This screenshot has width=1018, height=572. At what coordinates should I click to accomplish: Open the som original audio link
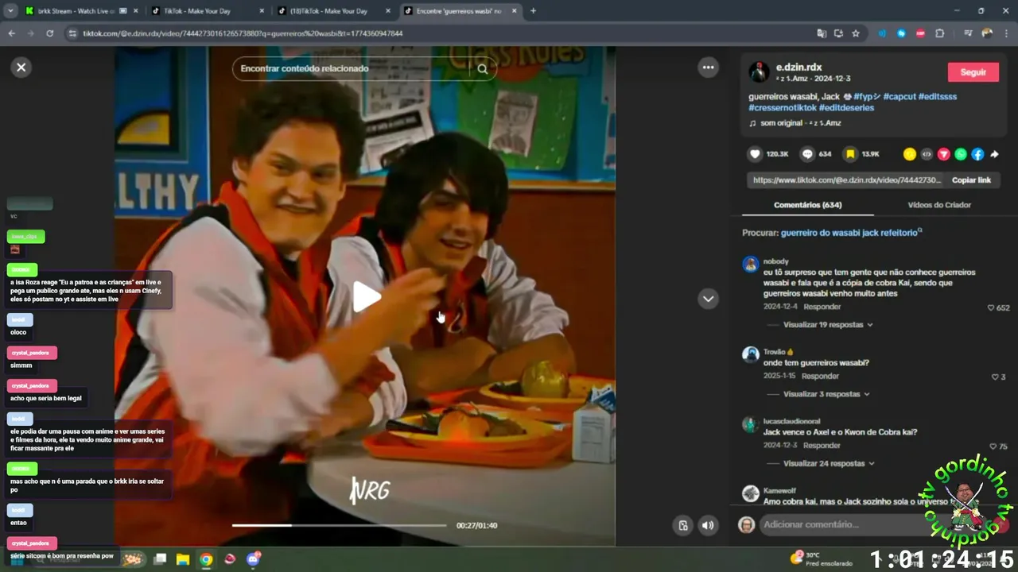tap(801, 123)
